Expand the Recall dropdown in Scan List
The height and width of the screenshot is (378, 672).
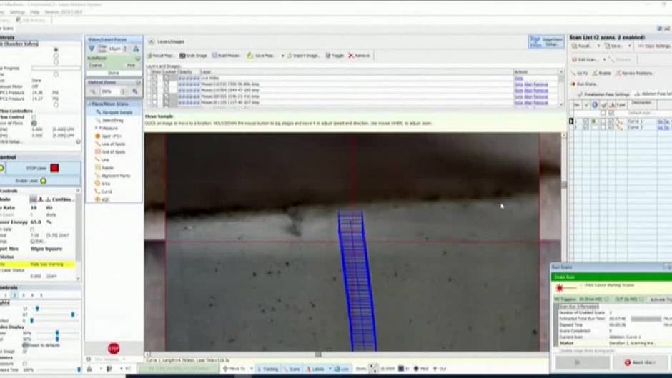click(x=599, y=46)
